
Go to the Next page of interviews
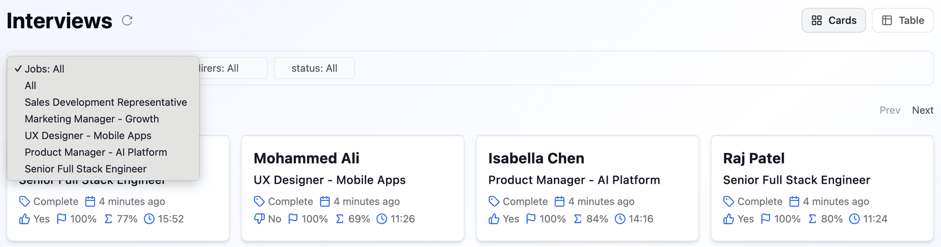922,110
